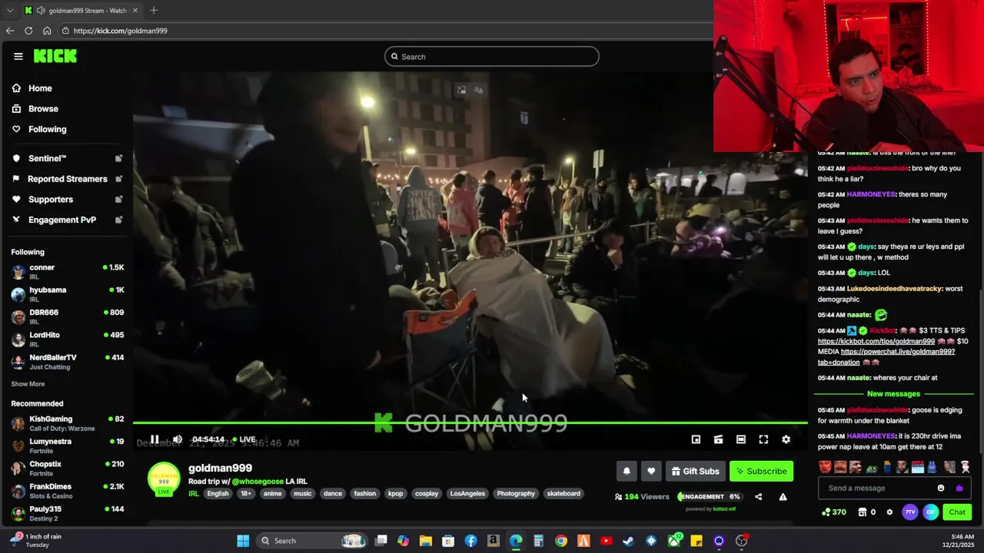
Task: Focus the Send a message field
Action: (x=875, y=488)
